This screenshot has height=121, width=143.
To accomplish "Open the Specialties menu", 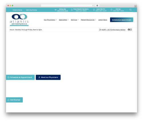I will coord(63,20).
